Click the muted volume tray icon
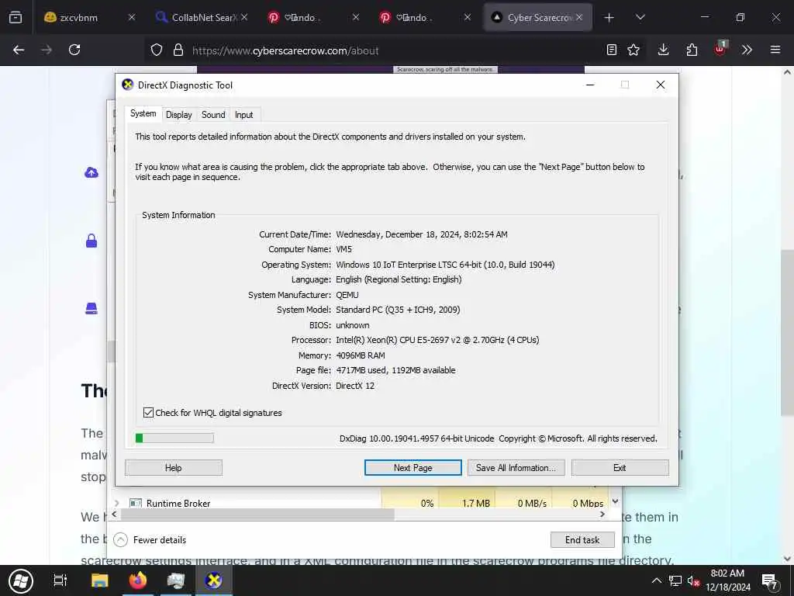This screenshot has width=794, height=596. coord(694,580)
